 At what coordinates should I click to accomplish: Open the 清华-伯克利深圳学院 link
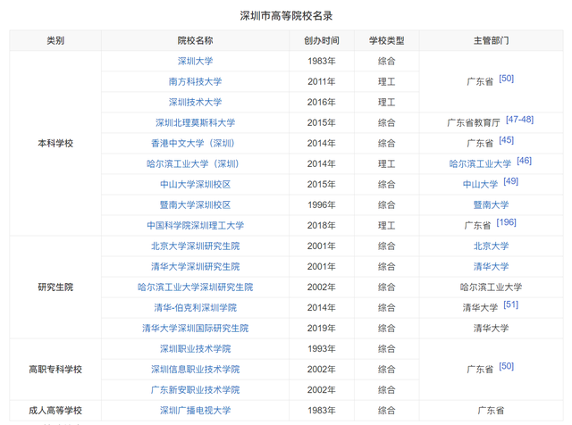click(x=195, y=308)
